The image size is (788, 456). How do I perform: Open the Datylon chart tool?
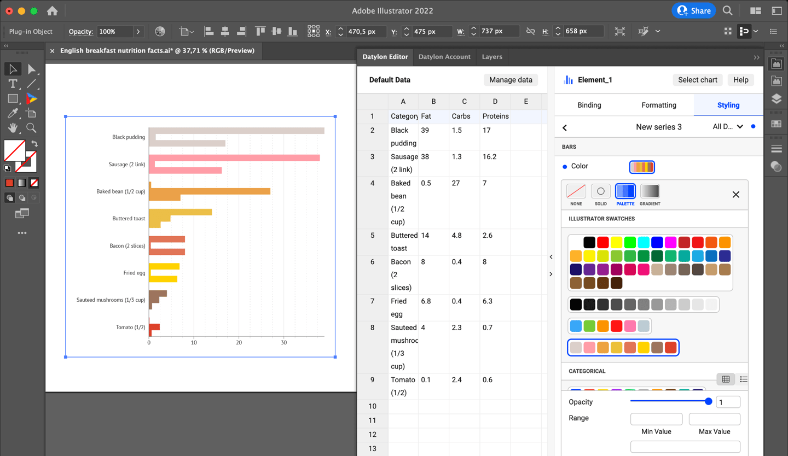(x=31, y=98)
